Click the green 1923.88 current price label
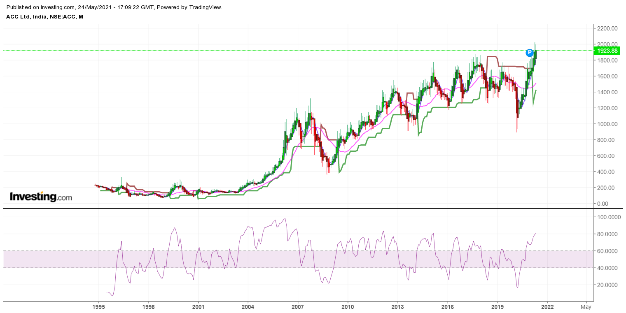This screenshot has height=313, width=626. click(x=607, y=51)
